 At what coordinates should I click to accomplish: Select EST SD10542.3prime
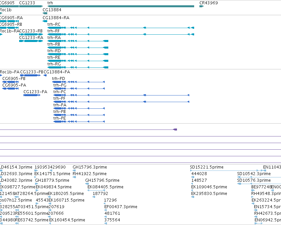(x=254, y=174)
